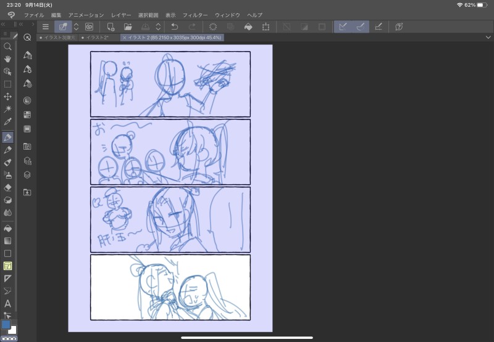Toggle Snap to Grid
This screenshot has height=342, width=494.
click(379, 26)
